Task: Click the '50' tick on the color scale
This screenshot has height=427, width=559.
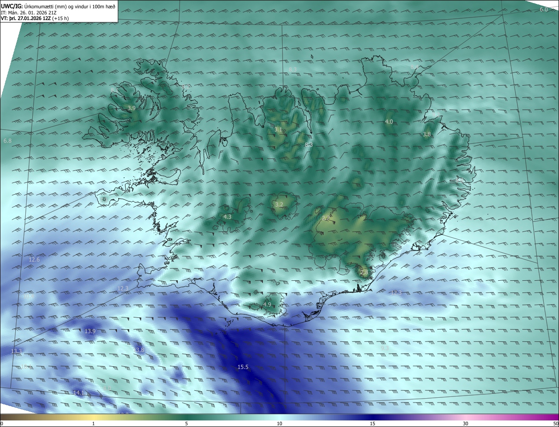Action: 555,424
